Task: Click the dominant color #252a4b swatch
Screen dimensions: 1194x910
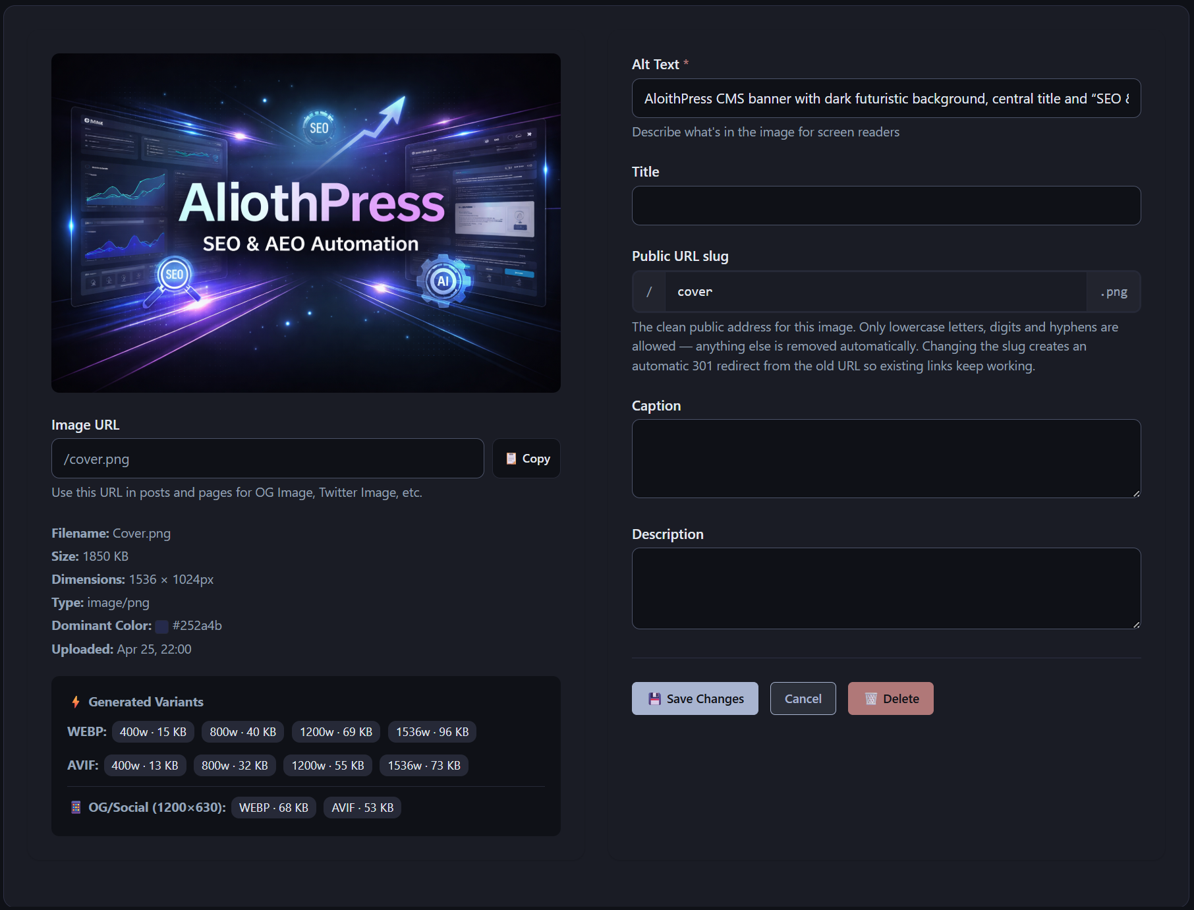Action: tap(161, 626)
